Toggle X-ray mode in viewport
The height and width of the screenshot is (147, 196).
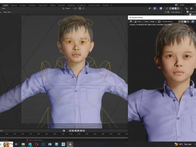click(167, 9)
